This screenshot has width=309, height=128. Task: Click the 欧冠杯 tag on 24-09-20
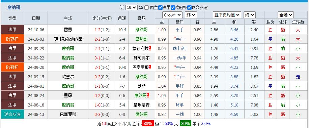tap(12, 67)
